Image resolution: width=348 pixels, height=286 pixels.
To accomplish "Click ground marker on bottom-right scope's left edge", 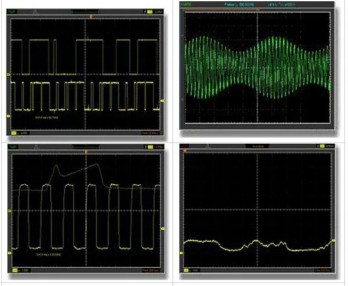I will point(182,253).
